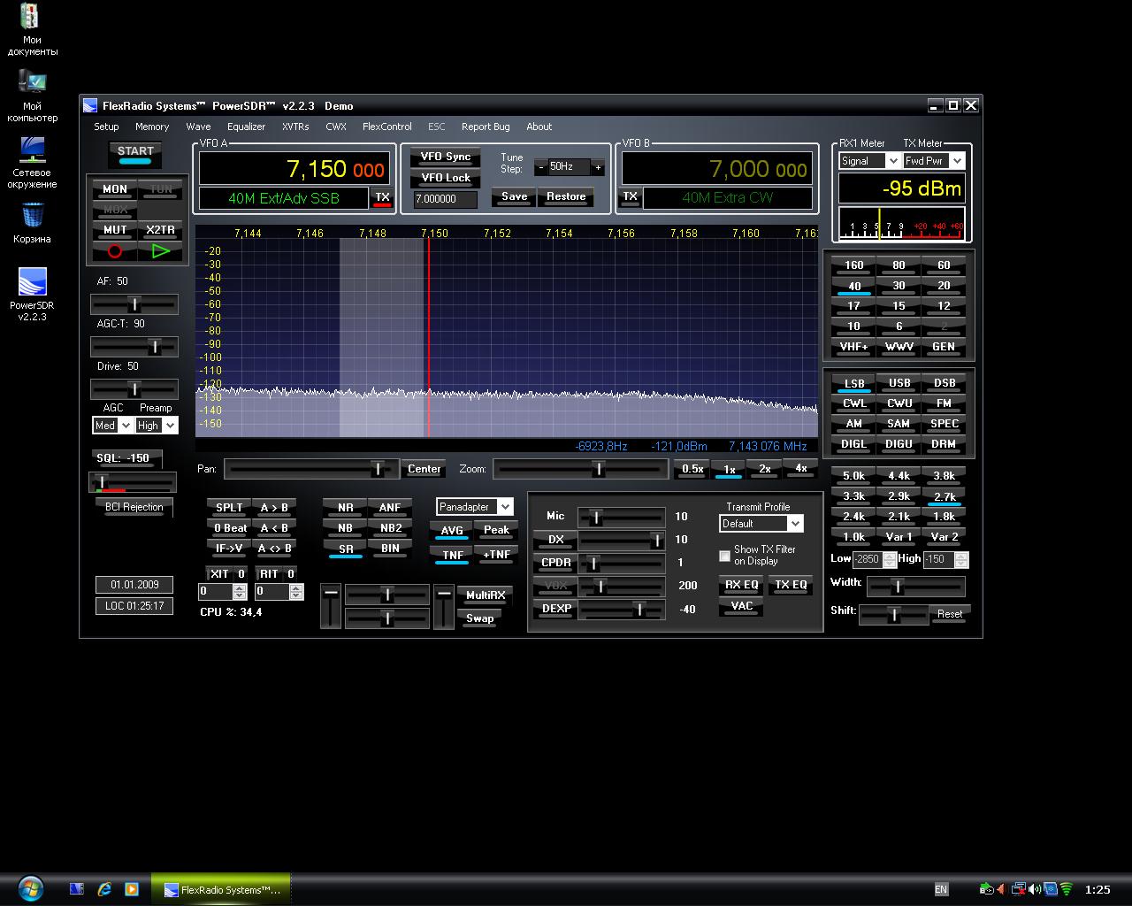Click the Mic gain slider
Viewport: 1132px width, 906px height.
pos(621,517)
